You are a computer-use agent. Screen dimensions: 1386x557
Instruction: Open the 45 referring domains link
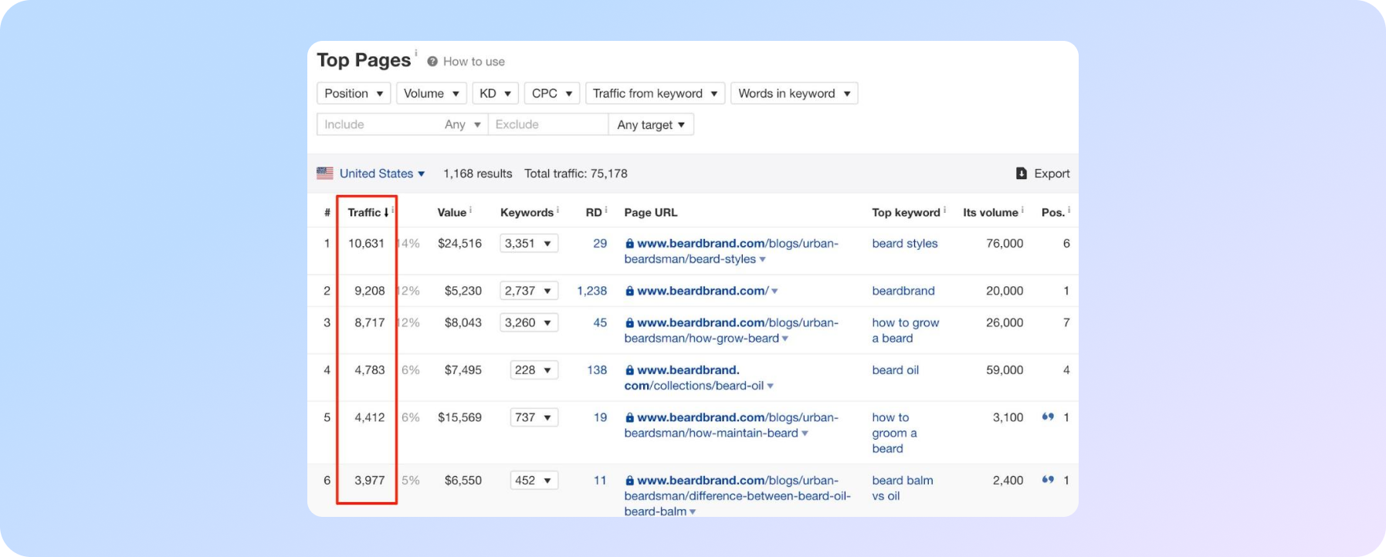click(x=600, y=322)
